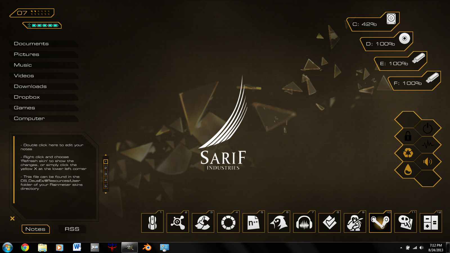Open the Music folder shortcut
Viewport: 450px width, 253px height.
click(44, 65)
